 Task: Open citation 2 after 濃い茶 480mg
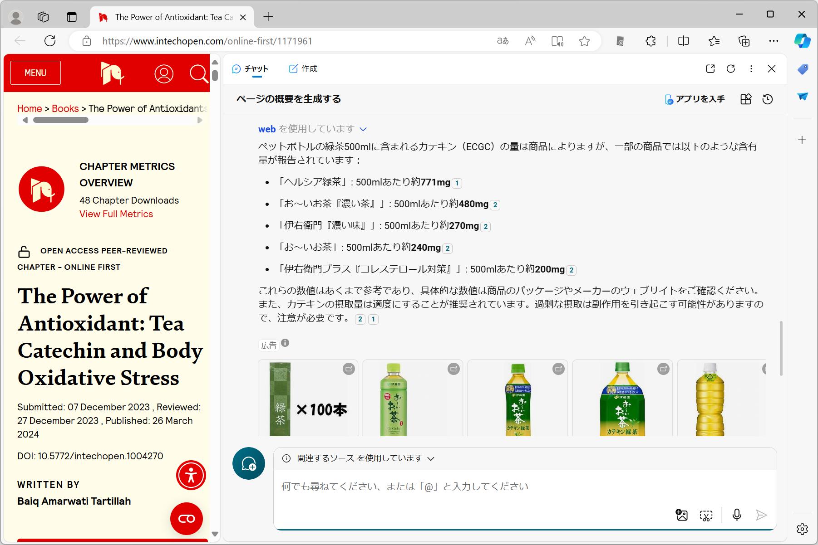(x=495, y=205)
